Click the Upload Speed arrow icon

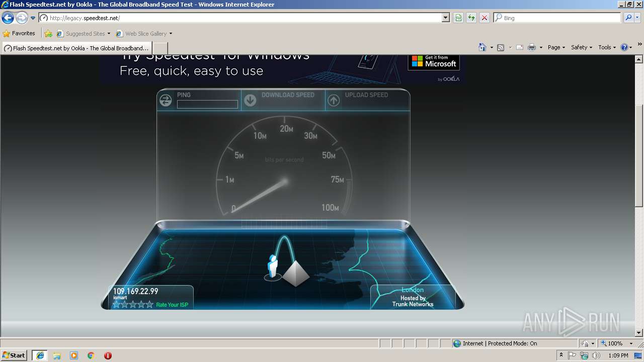[x=334, y=101]
